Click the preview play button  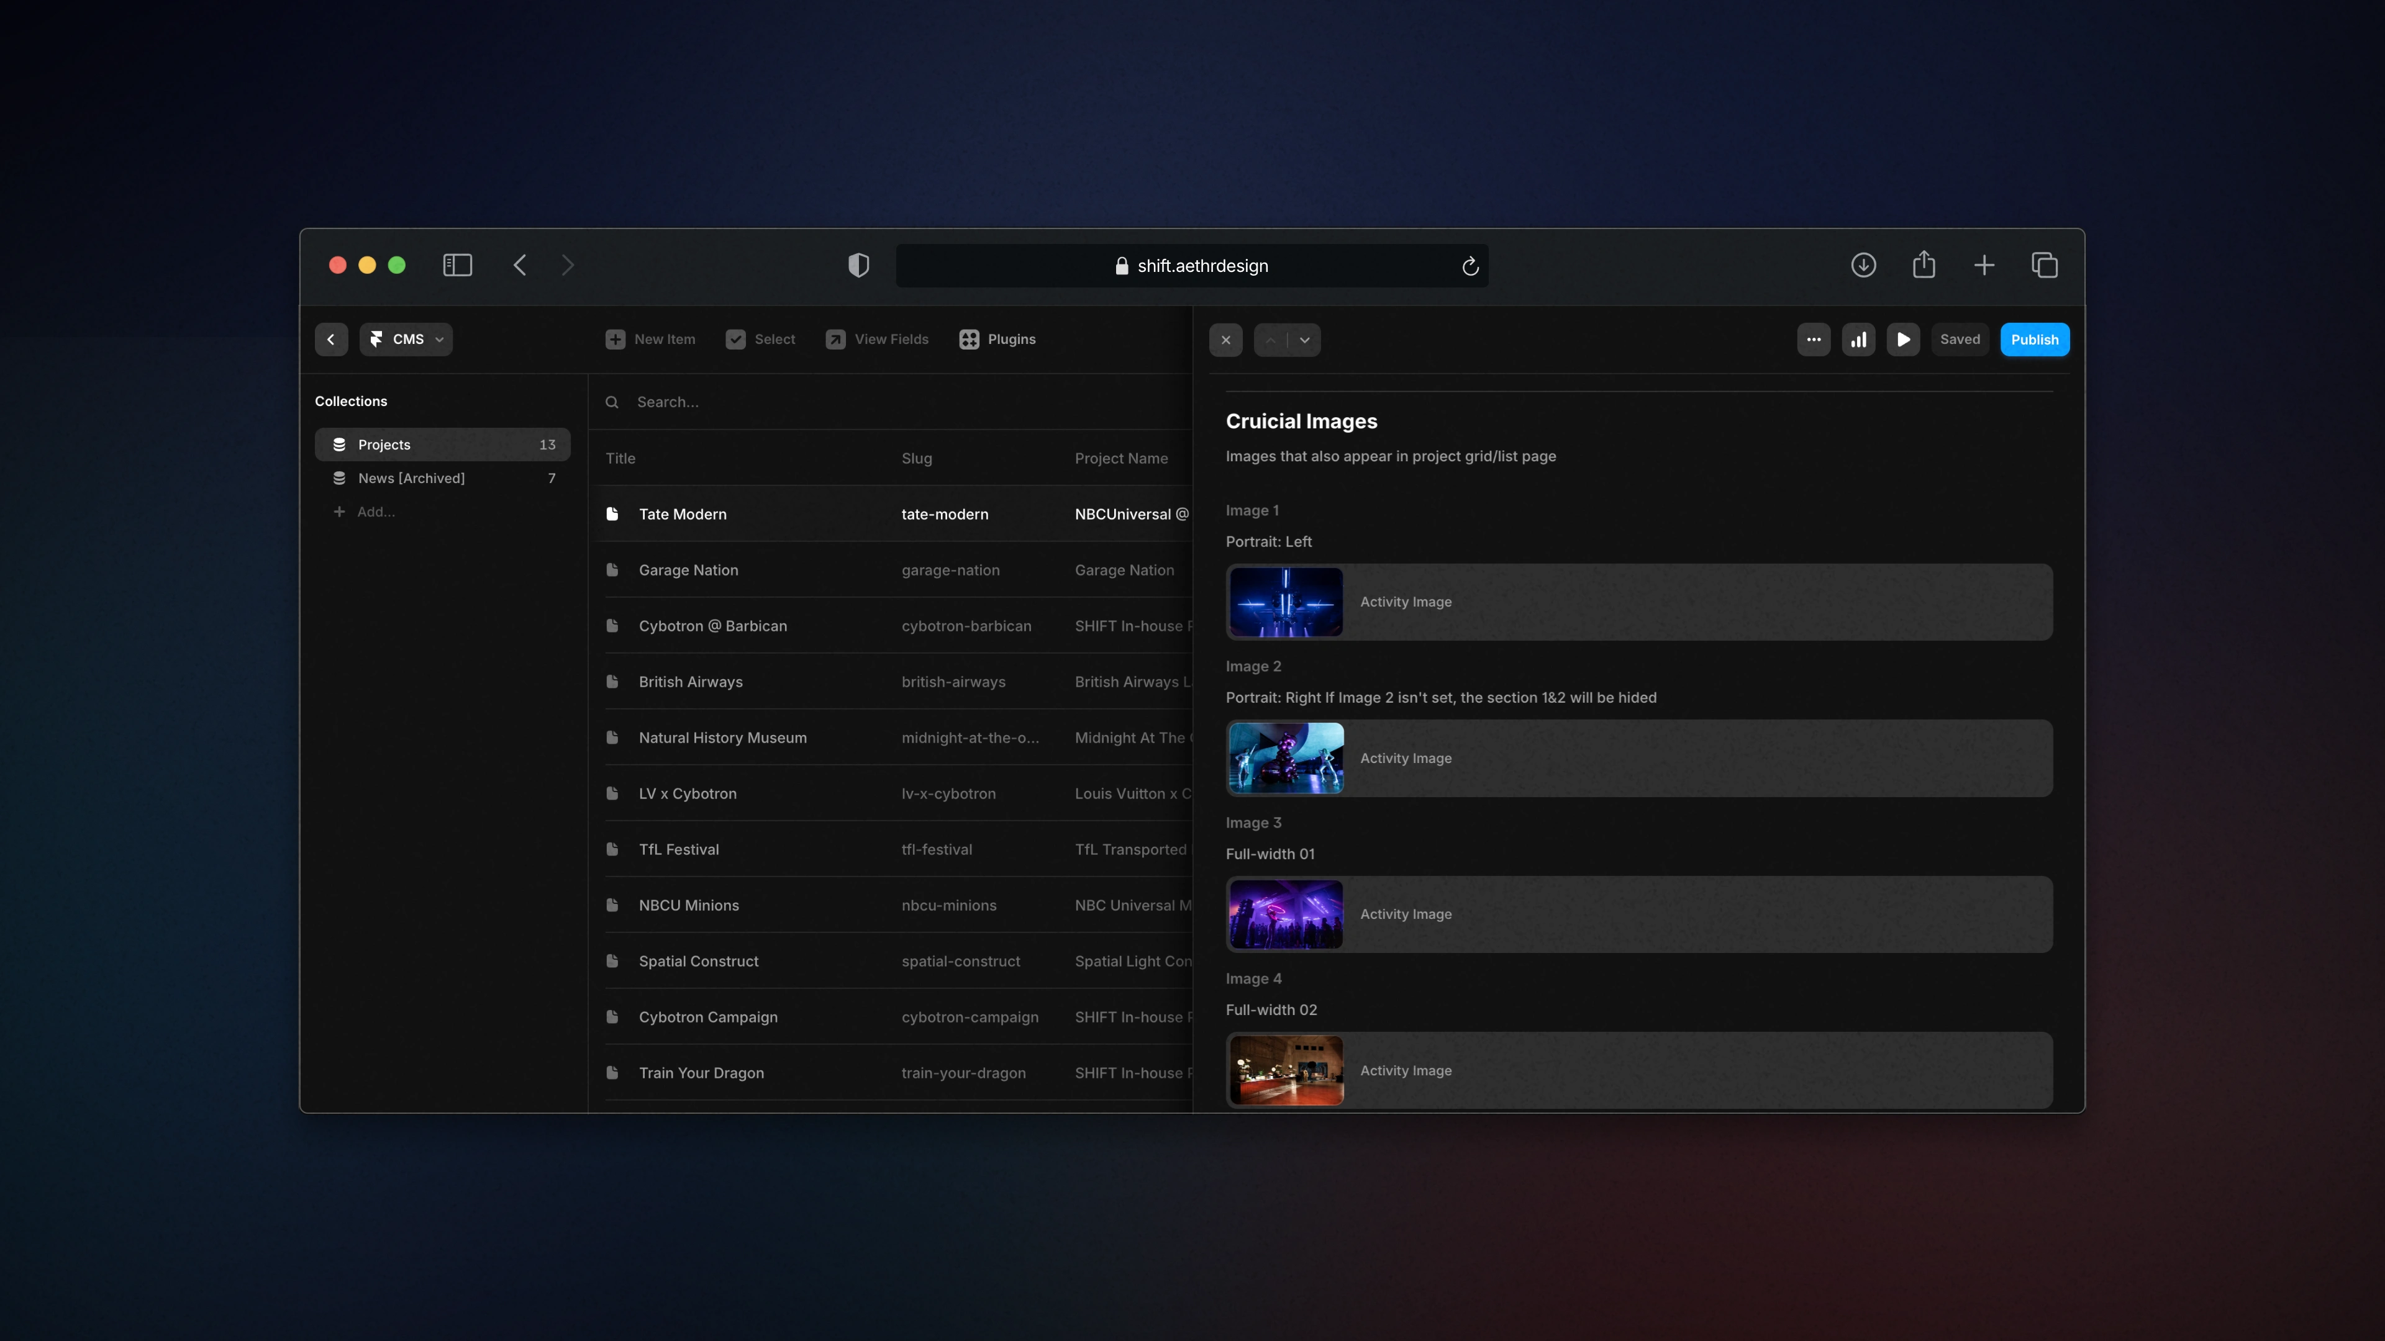coord(1902,340)
